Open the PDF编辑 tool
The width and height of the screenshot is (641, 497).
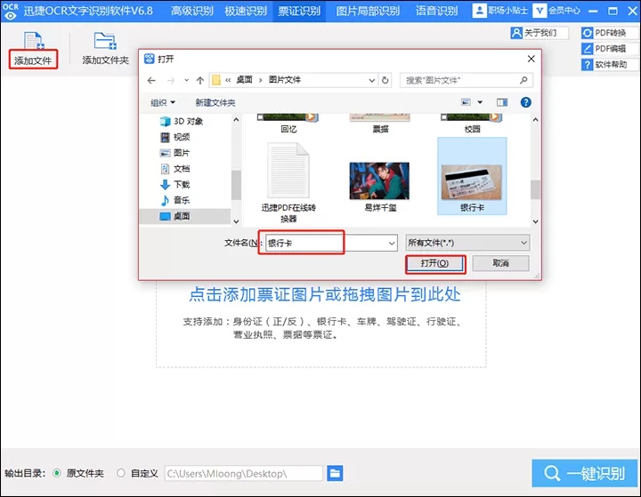point(610,49)
